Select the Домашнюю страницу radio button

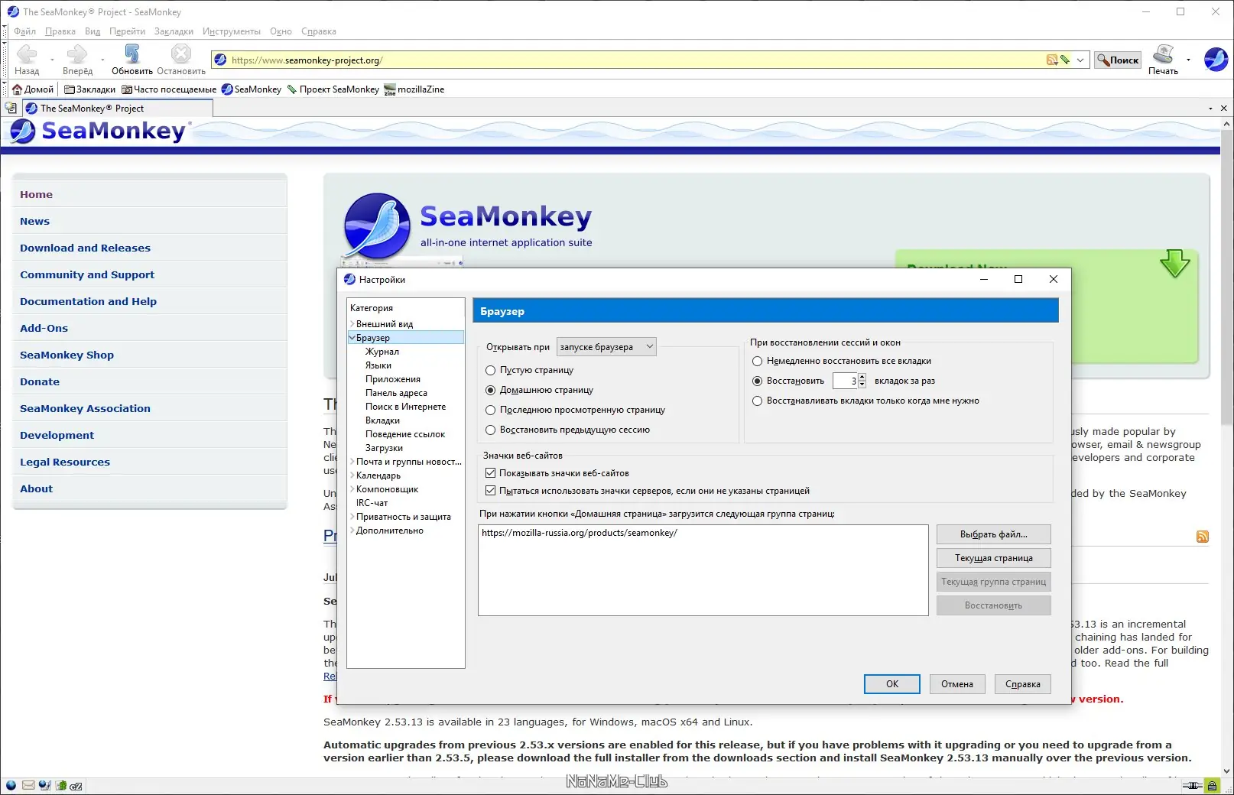pyautogui.click(x=491, y=391)
